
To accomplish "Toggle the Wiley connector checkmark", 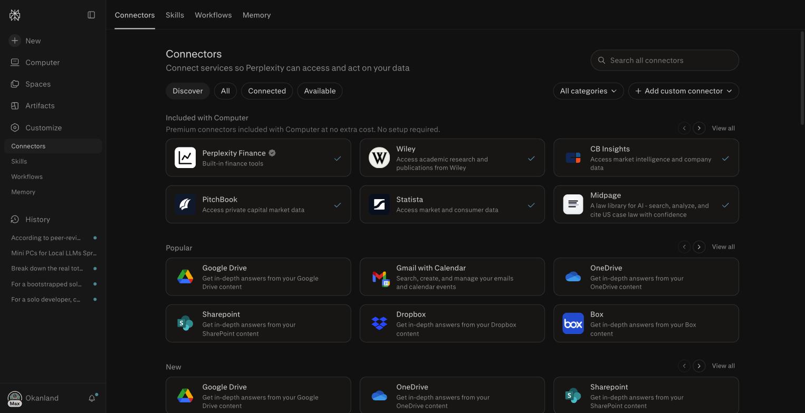I will tap(531, 158).
